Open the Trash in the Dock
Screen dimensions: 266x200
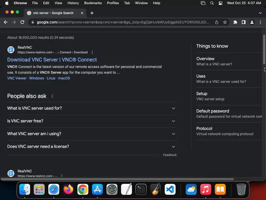(x=241, y=189)
